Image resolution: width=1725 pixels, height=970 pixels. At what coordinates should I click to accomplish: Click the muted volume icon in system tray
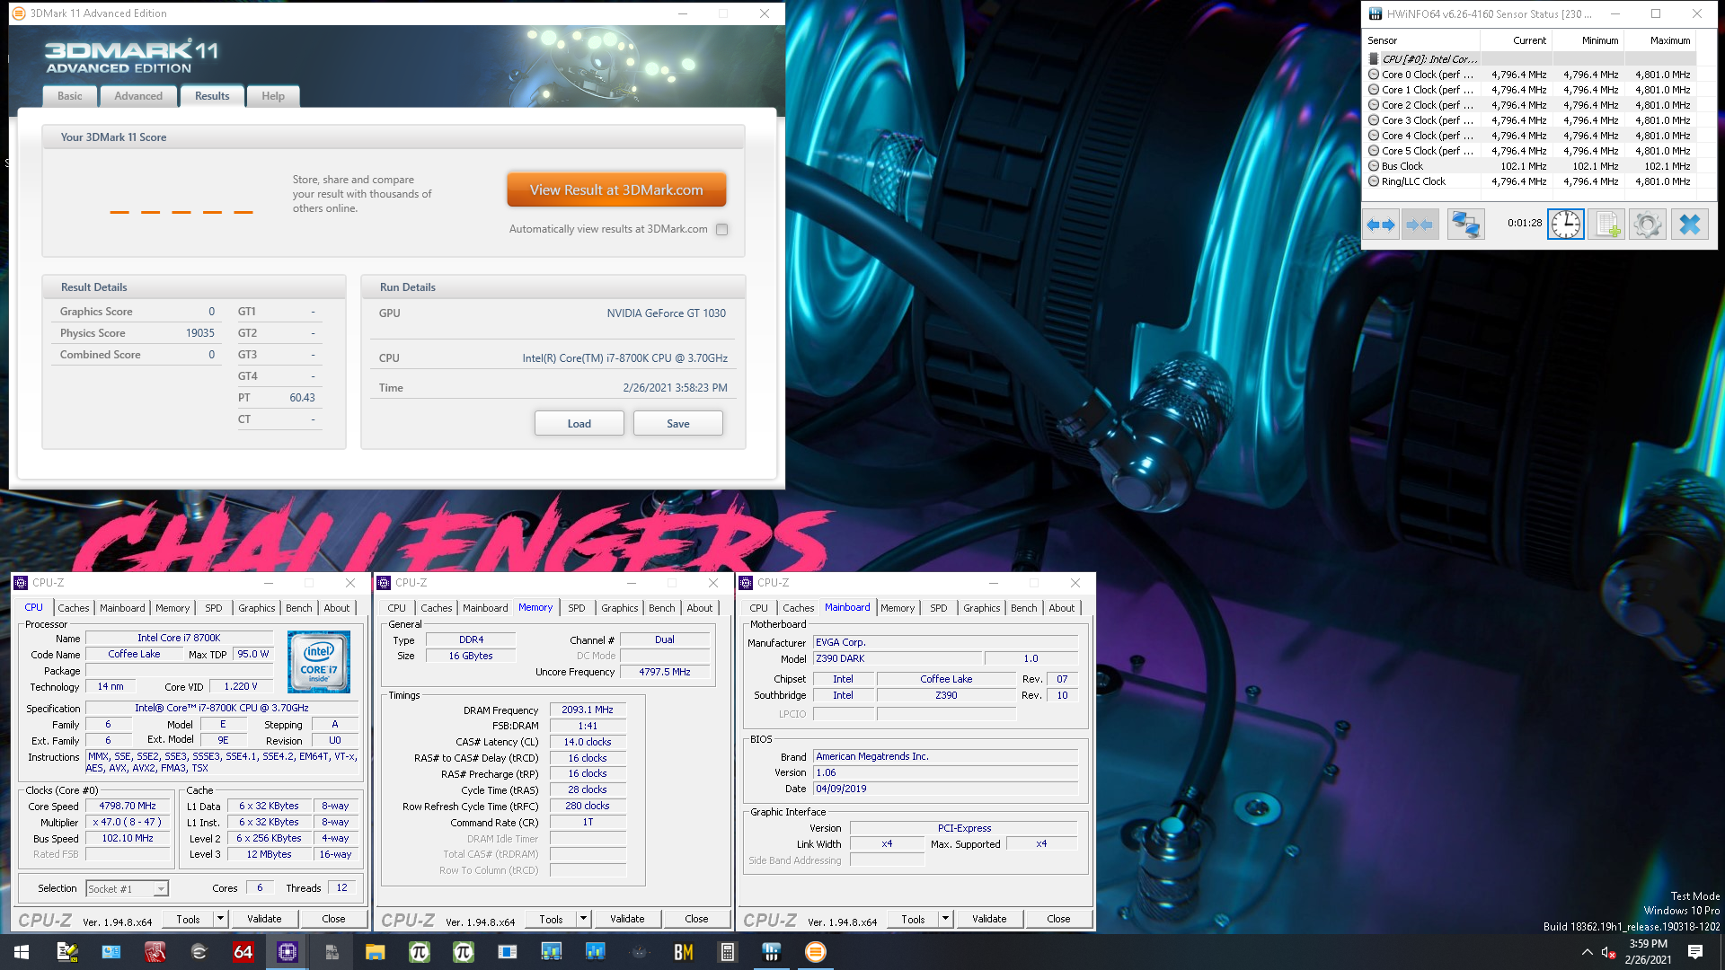[1609, 952]
